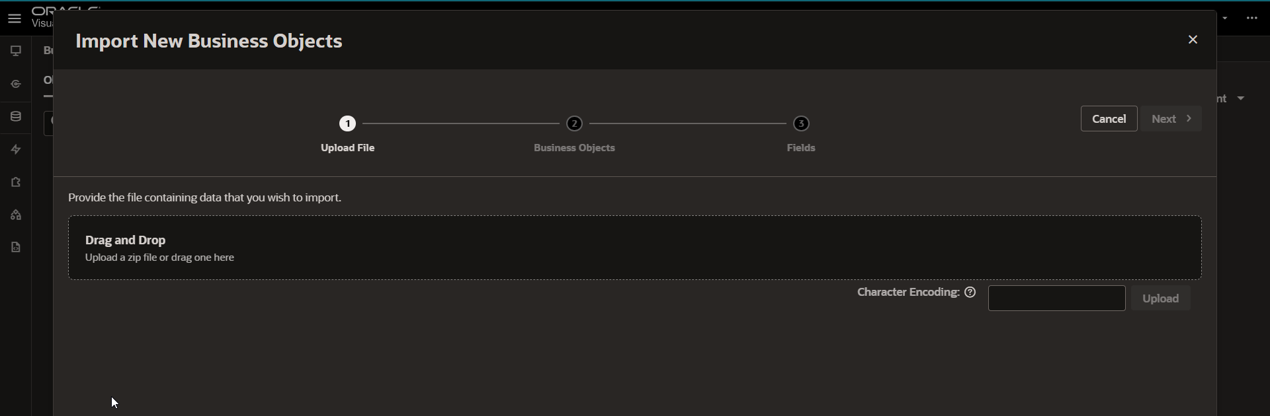Open the Source document sidebar icon
The image size is (1270, 416).
click(16, 248)
